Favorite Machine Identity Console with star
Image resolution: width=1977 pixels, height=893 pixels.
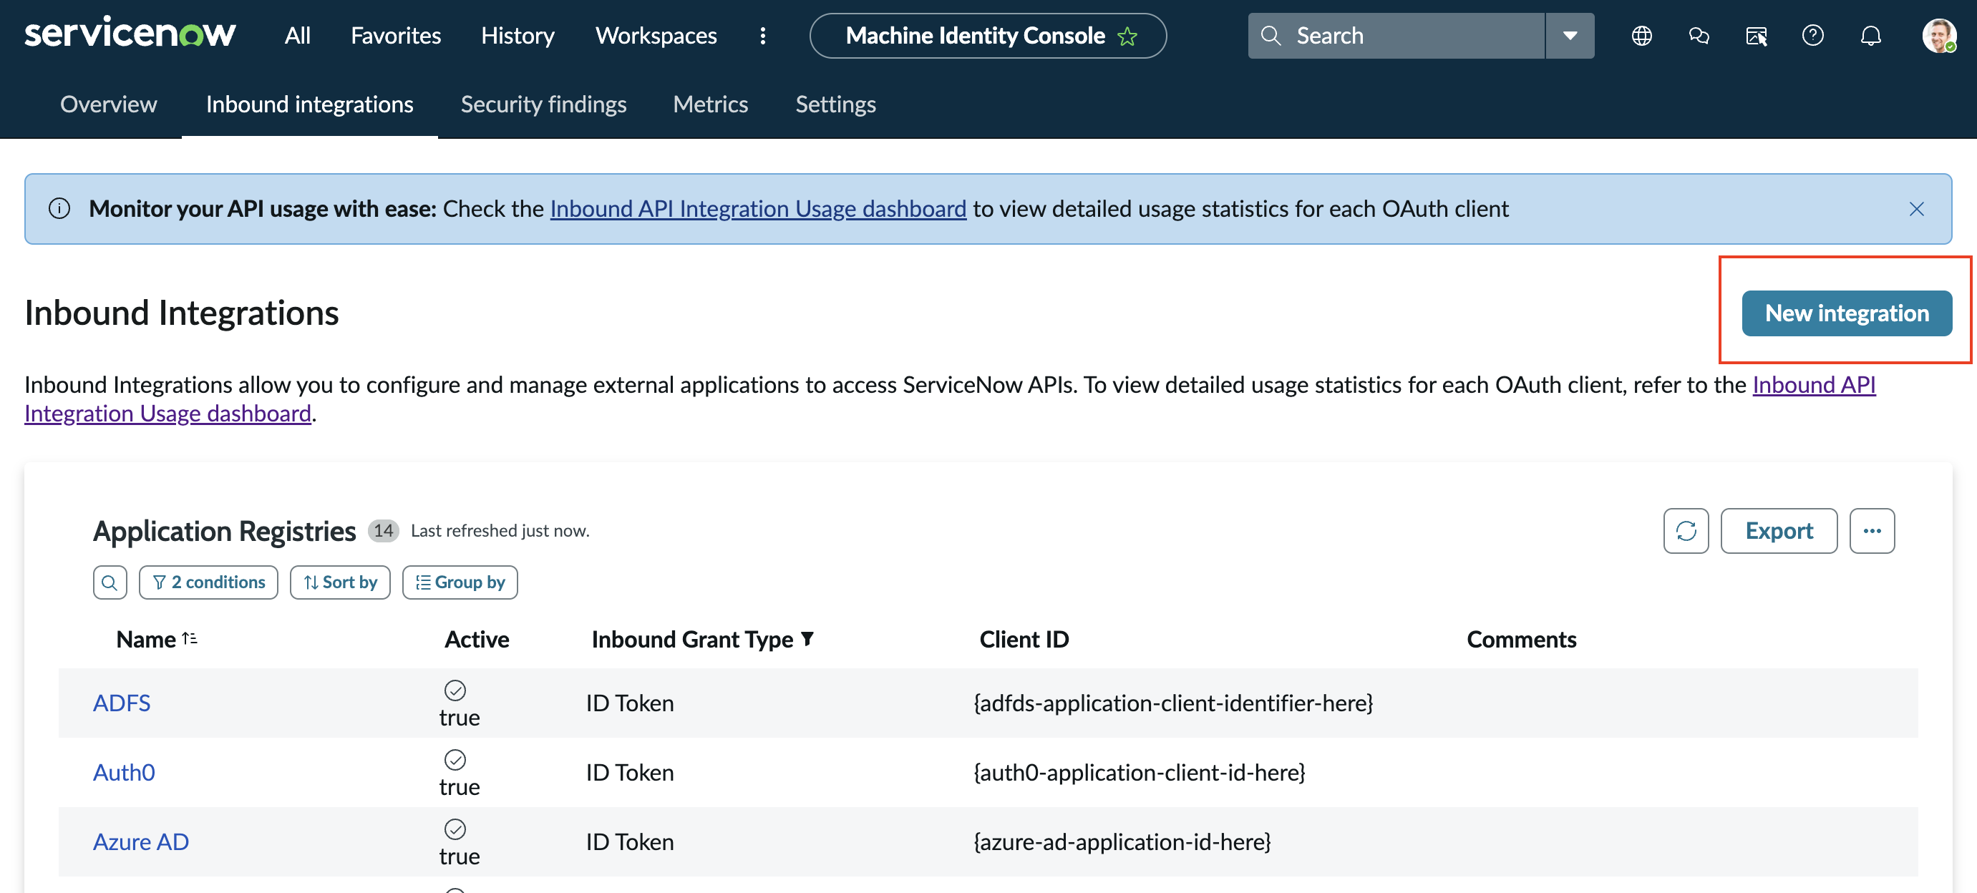[1127, 36]
